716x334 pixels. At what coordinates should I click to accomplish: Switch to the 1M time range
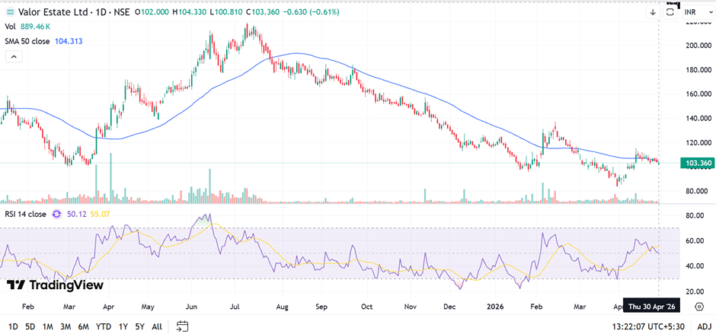point(47,326)
